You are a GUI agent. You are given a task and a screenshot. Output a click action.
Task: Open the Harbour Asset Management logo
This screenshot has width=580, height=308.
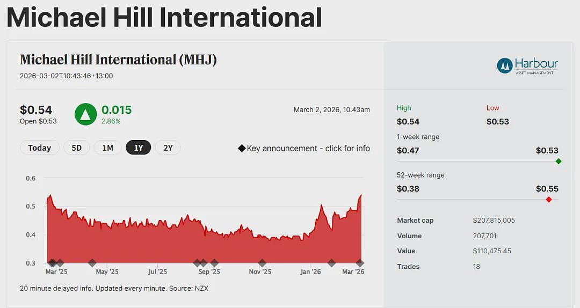click(527, 66)
